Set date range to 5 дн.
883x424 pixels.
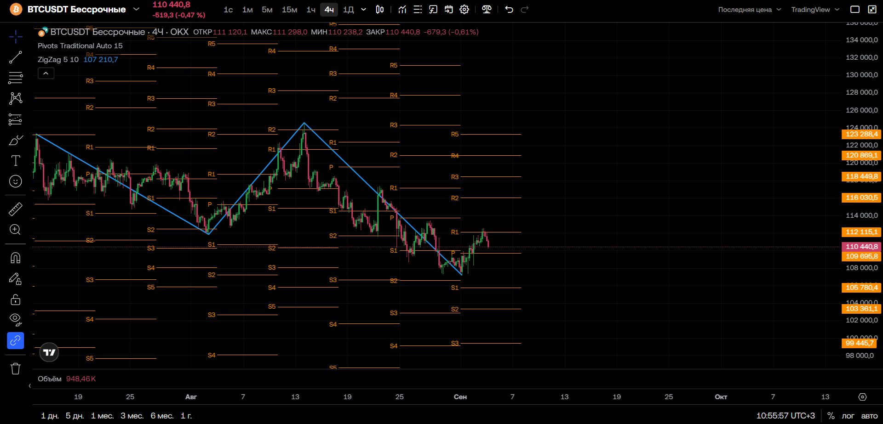pos(75,416)
